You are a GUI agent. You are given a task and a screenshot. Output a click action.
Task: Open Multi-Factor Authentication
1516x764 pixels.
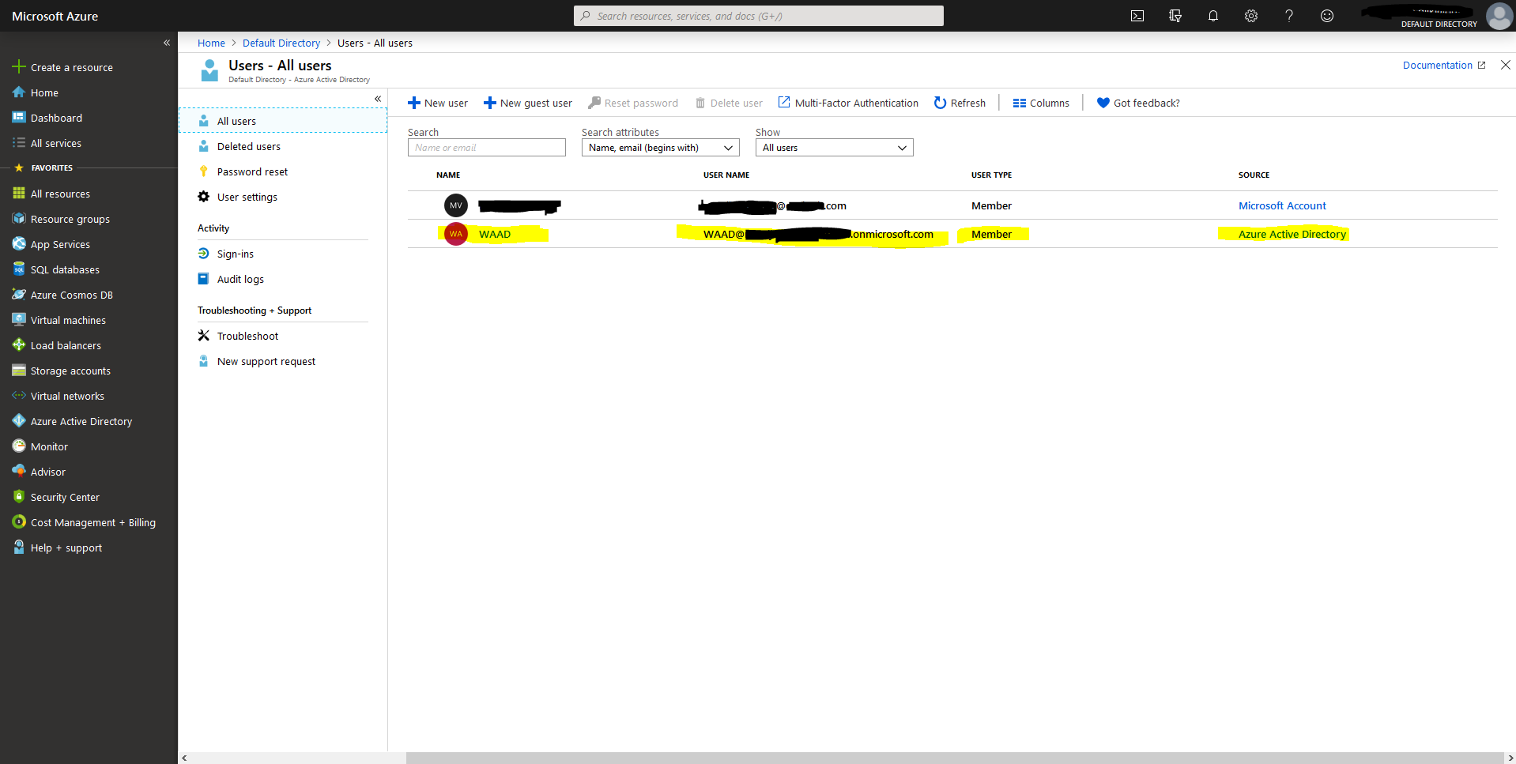click(848, 103)
